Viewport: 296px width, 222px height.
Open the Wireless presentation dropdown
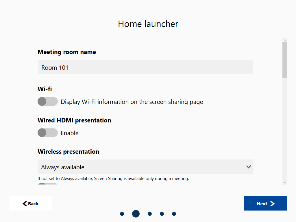[145, 167]
